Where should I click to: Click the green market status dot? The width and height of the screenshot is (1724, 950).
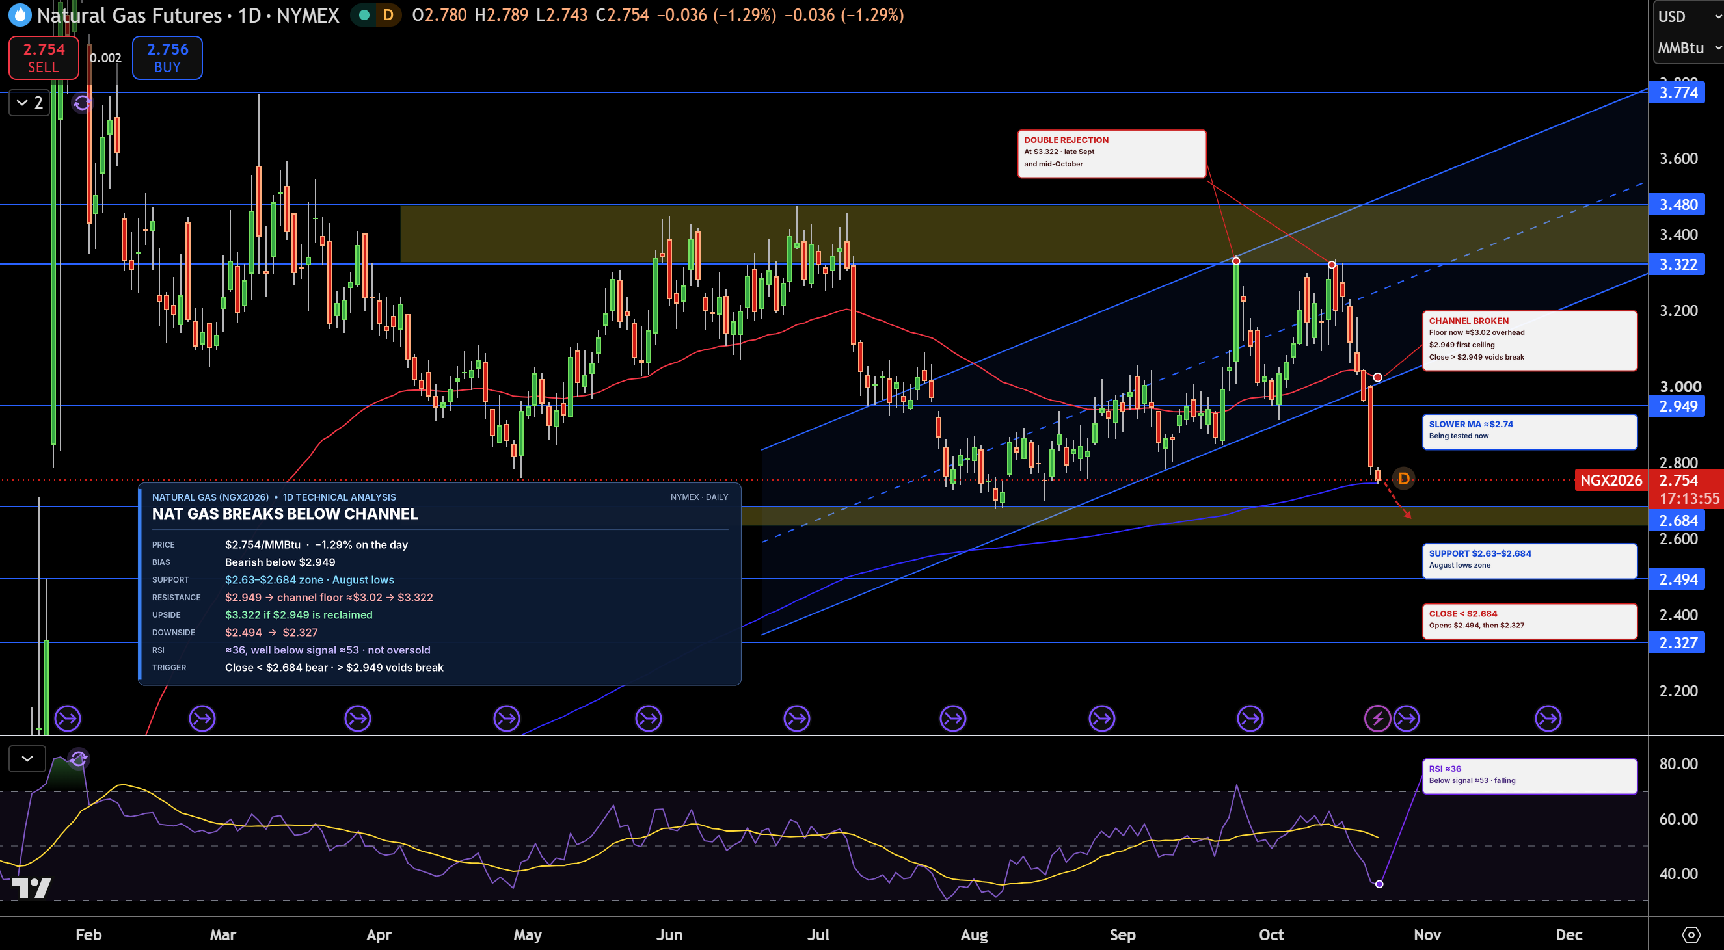364,15
